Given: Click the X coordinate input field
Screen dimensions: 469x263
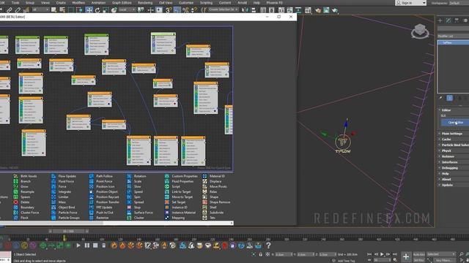Looking at the screenshot, I should pos(284,254).
